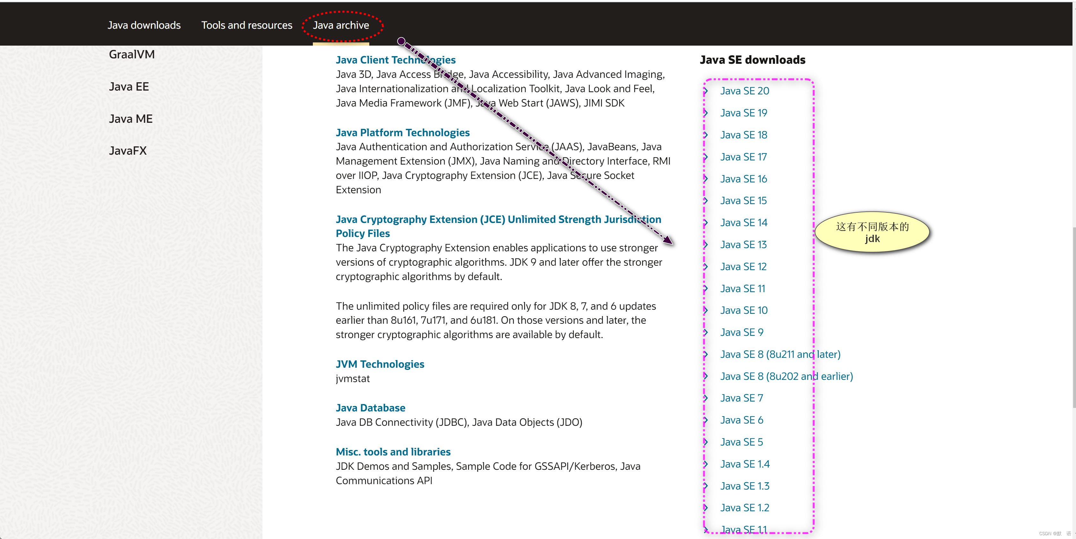Click chevron icon beside Java SE 7
1076x539 pixels.
tap(706, 398)
